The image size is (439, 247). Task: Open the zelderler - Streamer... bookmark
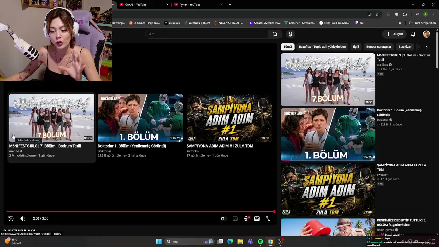point(300,23)
